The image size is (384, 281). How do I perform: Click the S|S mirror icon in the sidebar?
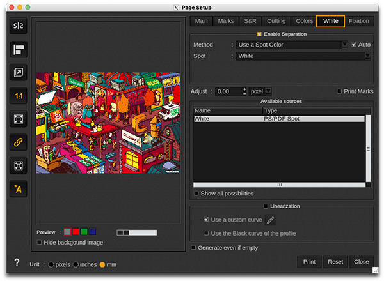pos(18,27)
